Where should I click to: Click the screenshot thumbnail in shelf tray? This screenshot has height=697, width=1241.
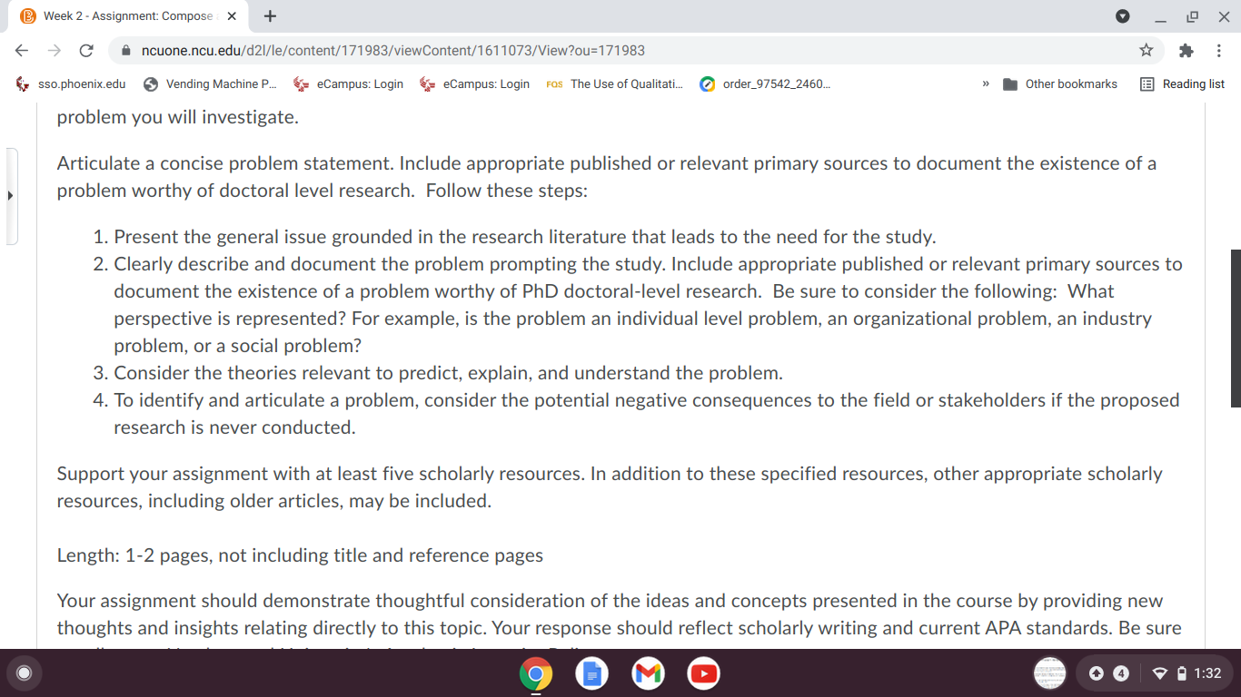tap(1050, 673)
